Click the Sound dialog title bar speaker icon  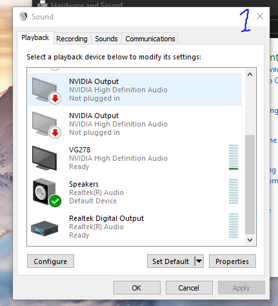23,16
